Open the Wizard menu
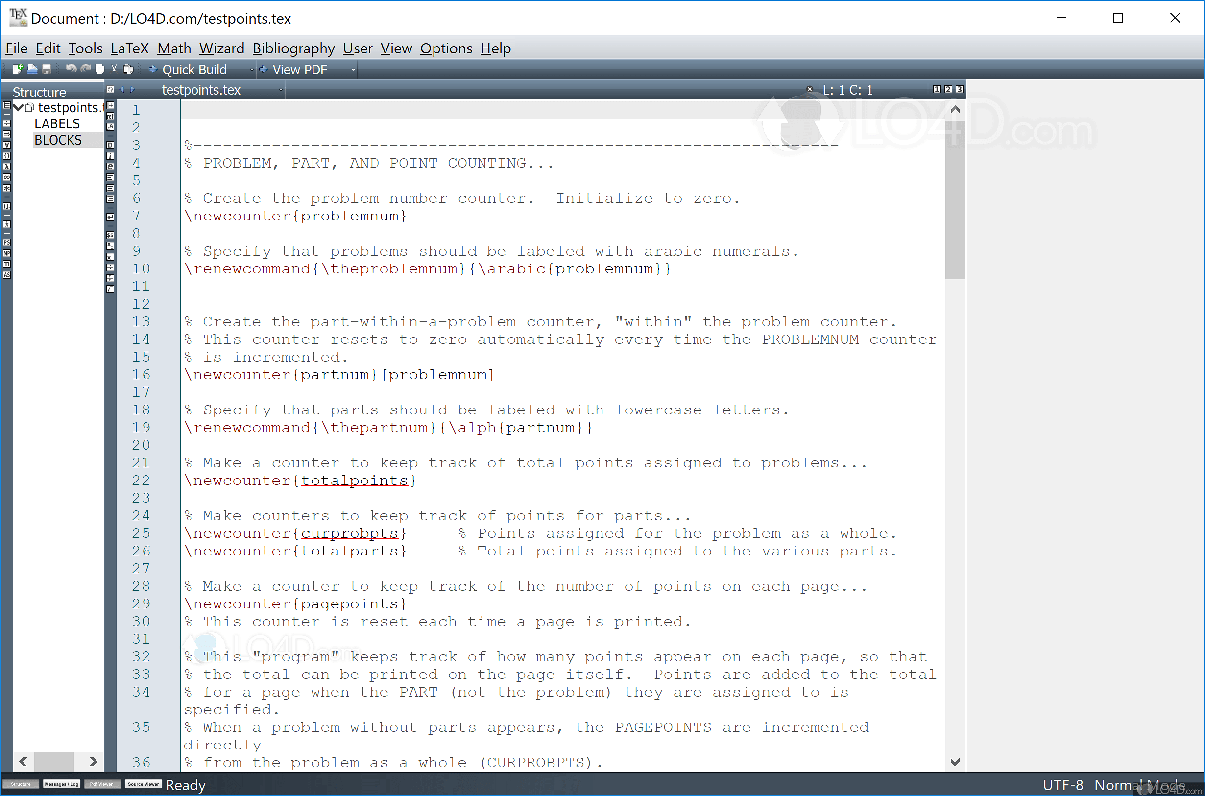This screenshot has width=1205, height=796. (x=221, y=48)
